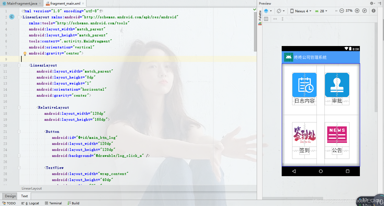Collapse the inner LinearLayout on line 10
The image size is (384, 206).
[x=19, y=65]
